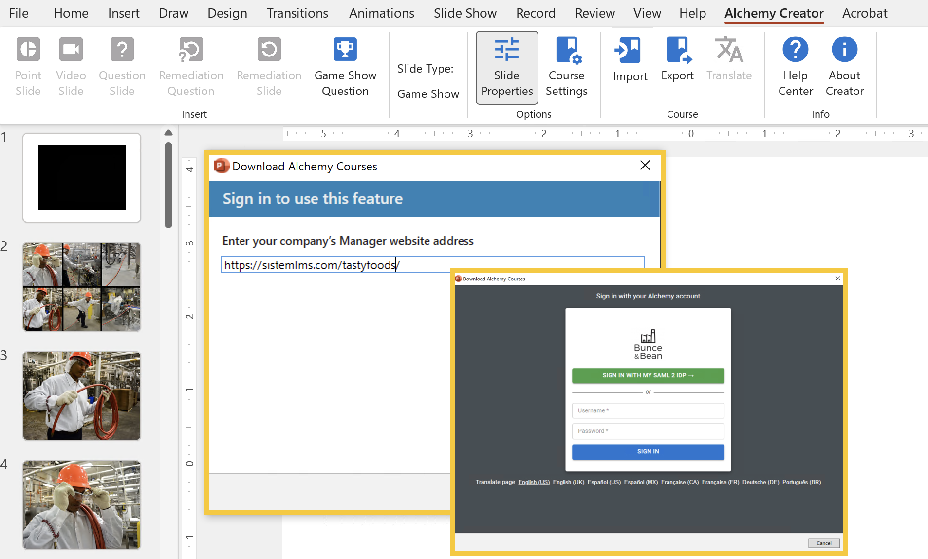928x559 pixels.
Task: Select the Alchemy Creator tab
Action: click(x=774, y=13)
